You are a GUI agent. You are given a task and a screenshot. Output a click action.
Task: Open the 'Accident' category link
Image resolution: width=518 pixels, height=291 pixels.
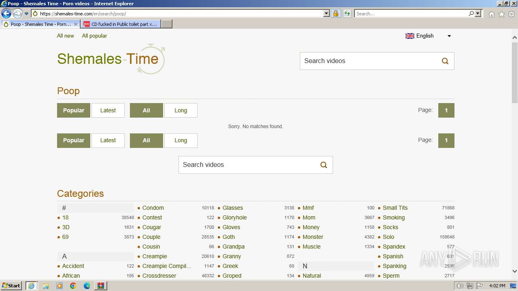[x=73, y=266]
